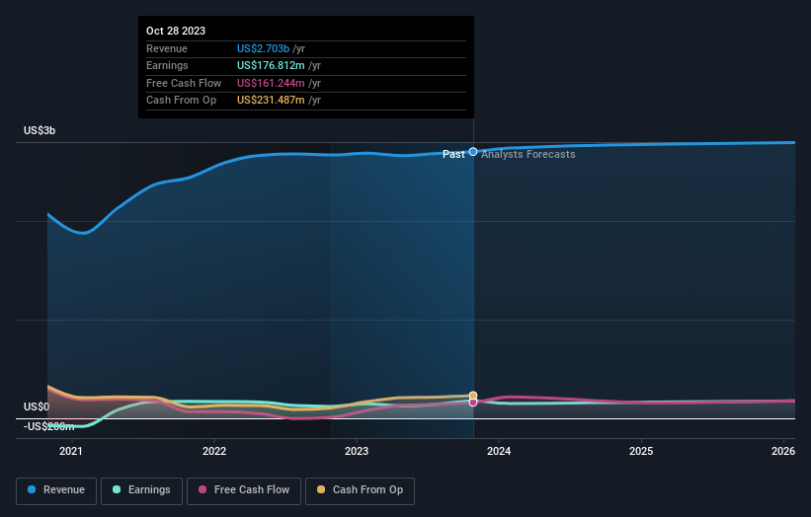The width and height of the screenshot is (811, 517).
Task: Click the US$161.244m free cash flow value
Action: [271, 83]
